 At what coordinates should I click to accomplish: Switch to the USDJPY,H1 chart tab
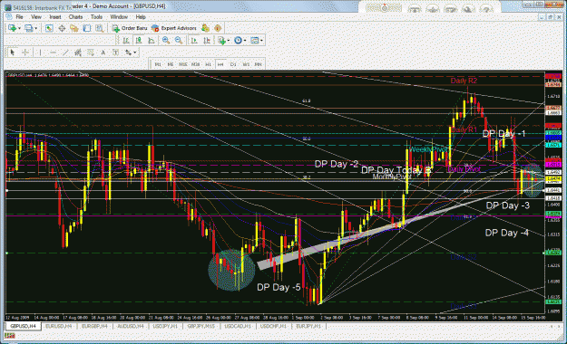click(165, 326)
